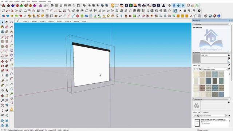Screen dimensions: 233x131
Task: Open the Extensions menu
Action: tap(42, 1)
